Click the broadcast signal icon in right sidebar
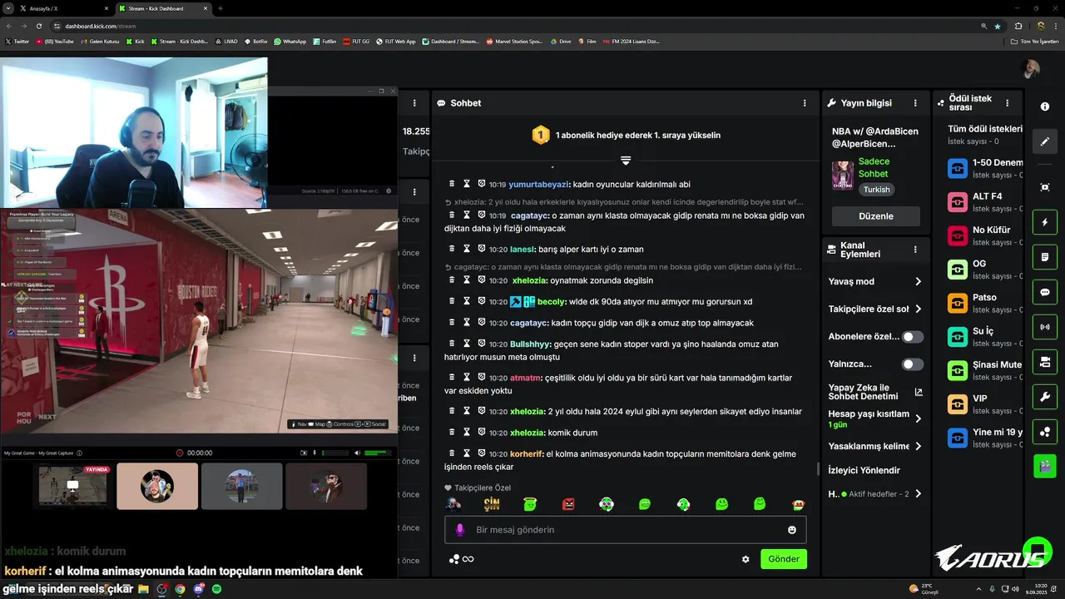This screenshot has height=599, width=1065. (1045, 327)
